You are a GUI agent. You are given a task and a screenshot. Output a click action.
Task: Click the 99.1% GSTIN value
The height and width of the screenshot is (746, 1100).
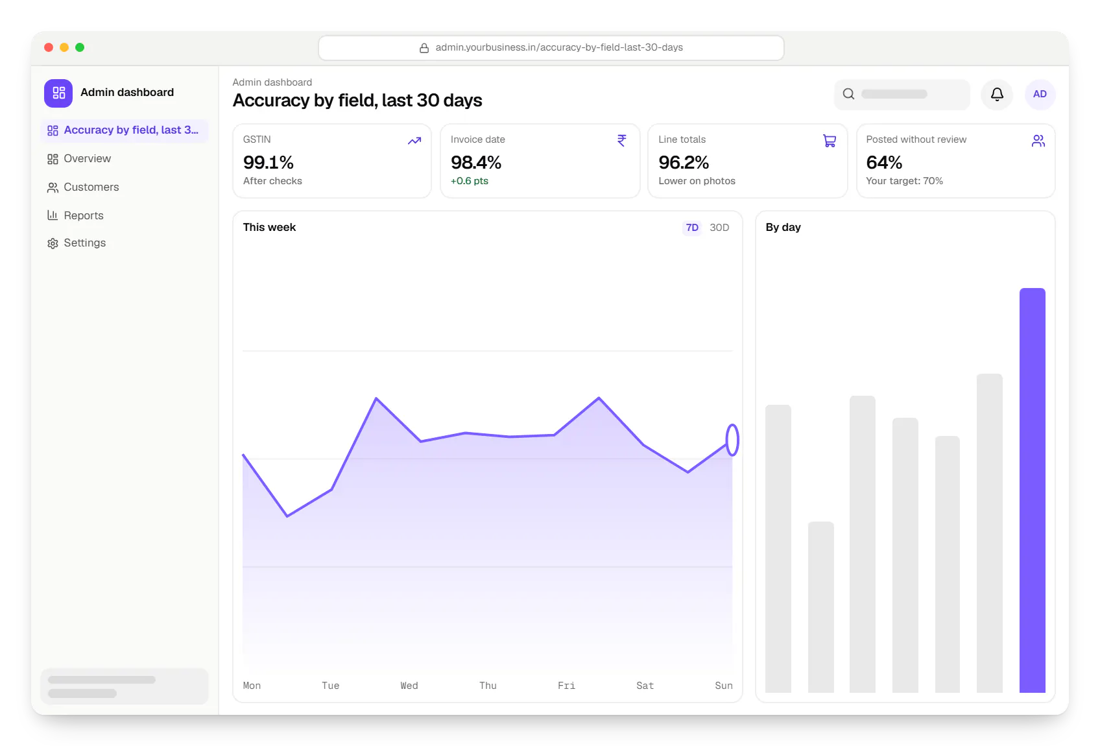tap(269, 162)
